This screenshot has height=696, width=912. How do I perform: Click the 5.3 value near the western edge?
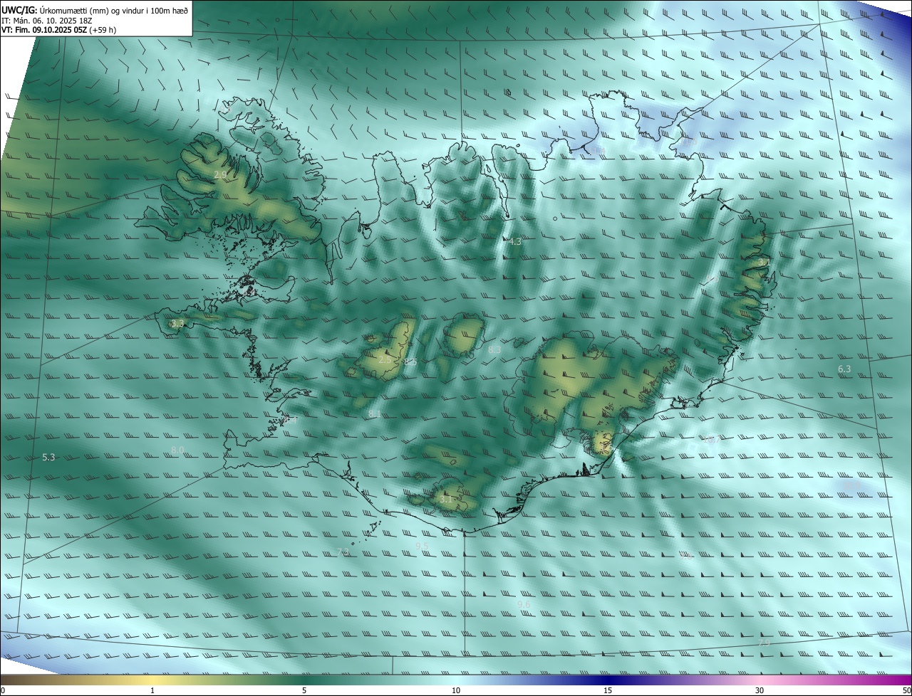(x=48, y=458)
